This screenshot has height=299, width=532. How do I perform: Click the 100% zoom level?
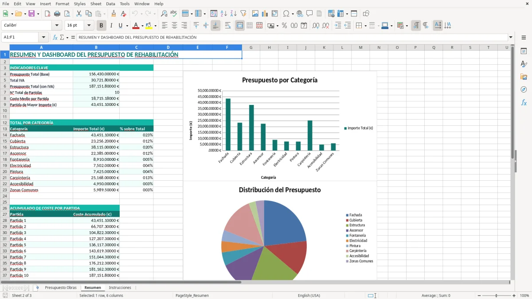(x=524, y=295)
